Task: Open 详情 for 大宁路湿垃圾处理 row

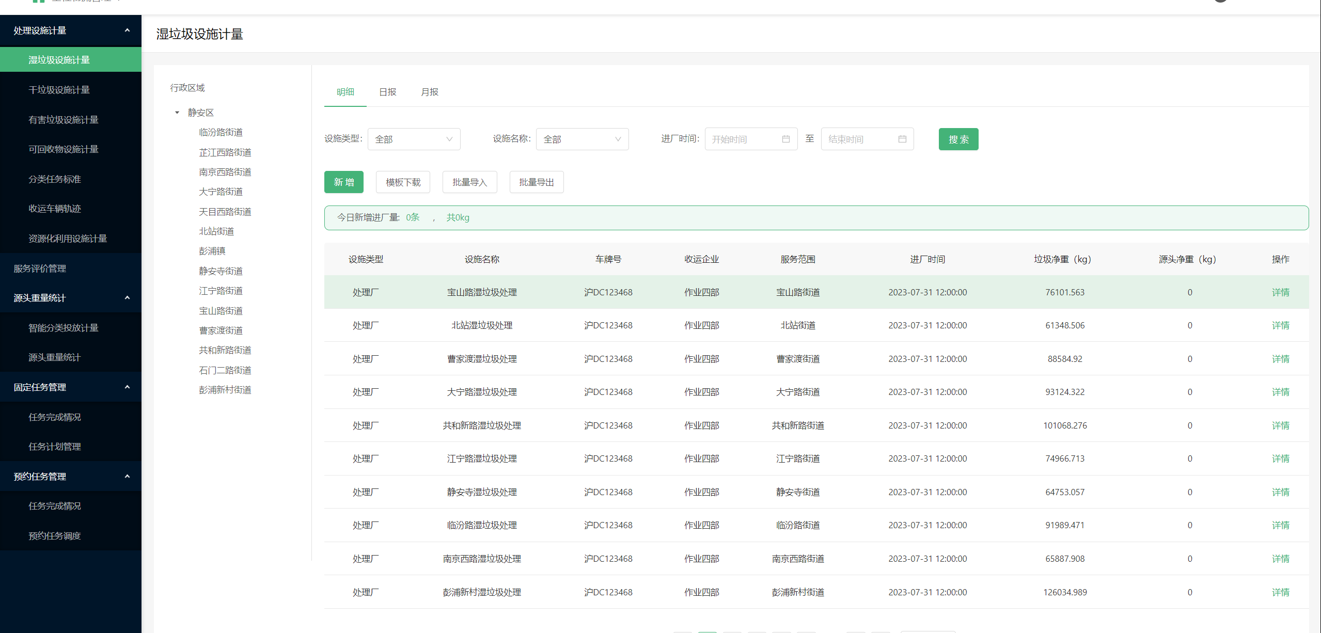Action: tap(1281, 392)
